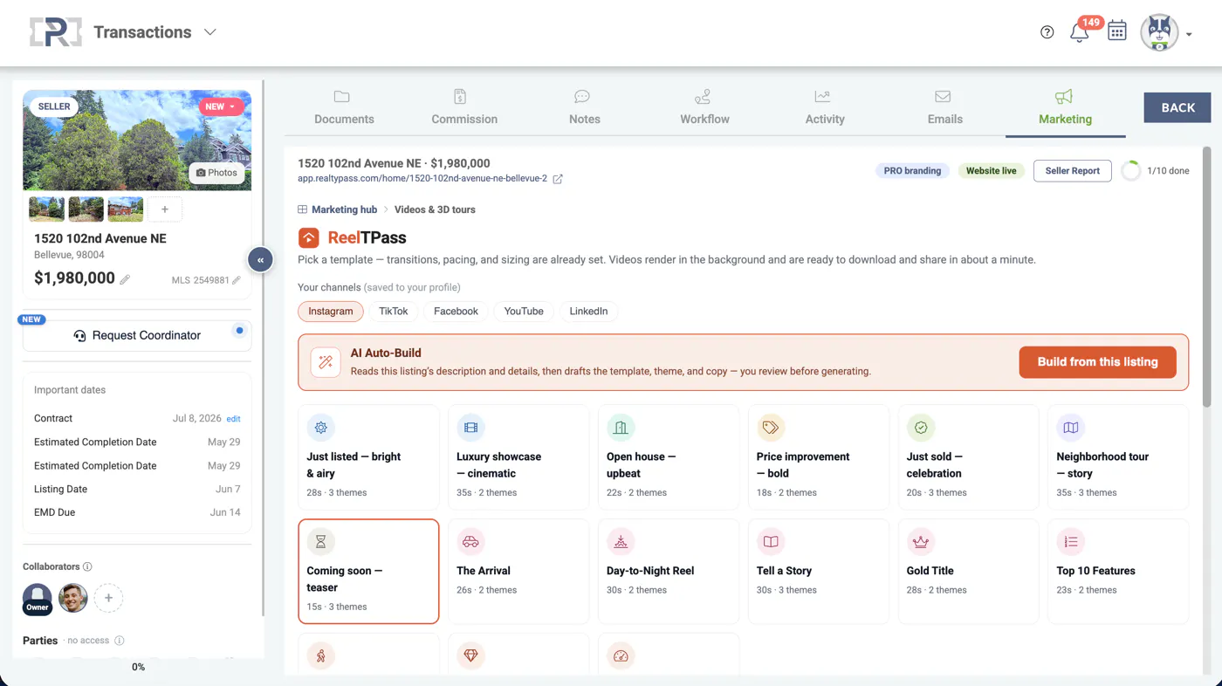Select Just sold celebration template
The image size is (1222, 686).
pyautogui.click(x=969, y=457)
